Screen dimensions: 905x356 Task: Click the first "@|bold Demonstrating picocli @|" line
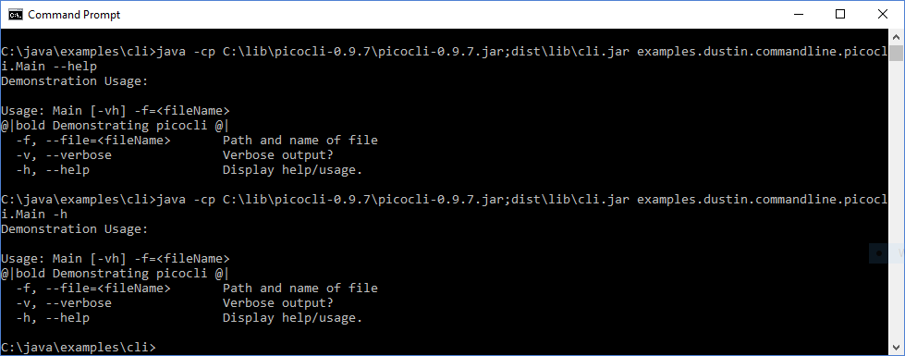click(x=115, y=125)
